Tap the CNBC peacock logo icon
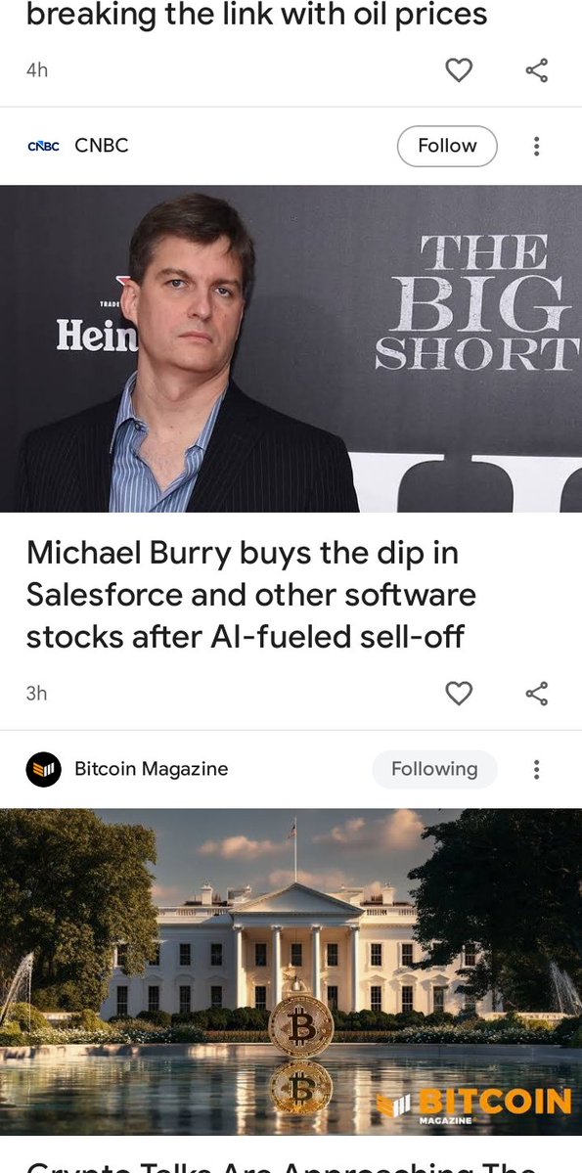Viewport: 582px width, 1173px height. click(43, 146)
